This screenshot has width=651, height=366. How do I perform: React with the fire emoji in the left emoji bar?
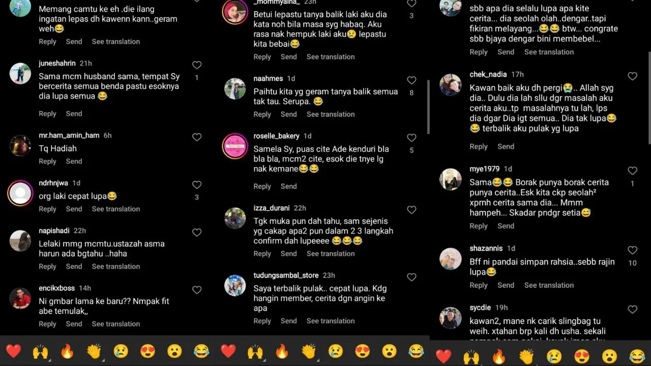[67, 351]
